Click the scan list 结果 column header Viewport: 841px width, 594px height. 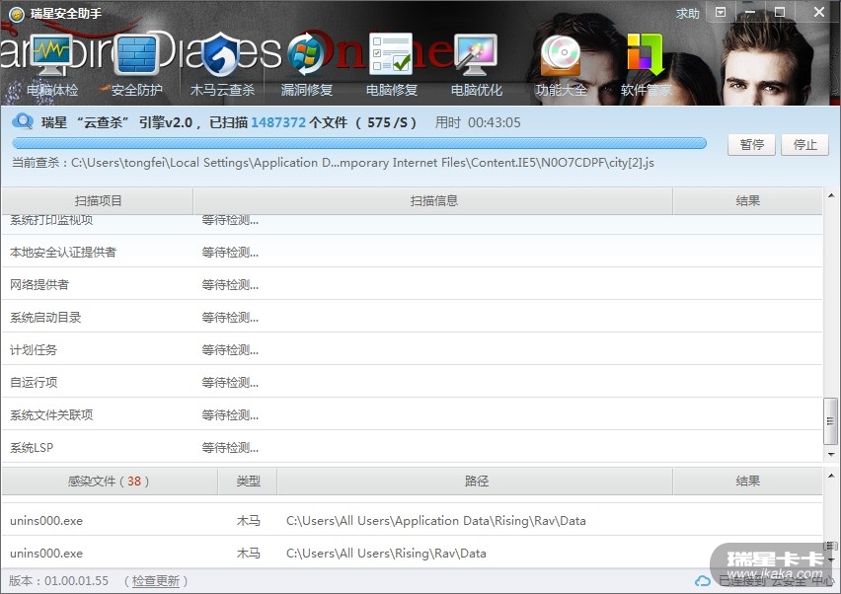(747, 201)
